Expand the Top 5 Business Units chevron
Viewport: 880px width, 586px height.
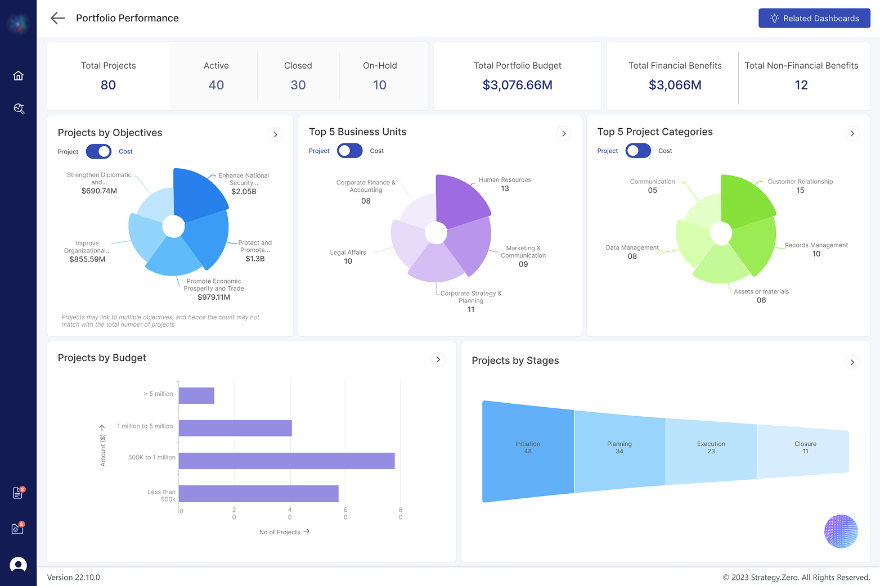(x=564, y=133)
